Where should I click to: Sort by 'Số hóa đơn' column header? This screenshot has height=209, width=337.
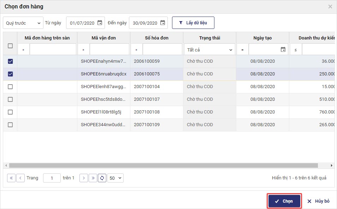[x=156, y=38]
